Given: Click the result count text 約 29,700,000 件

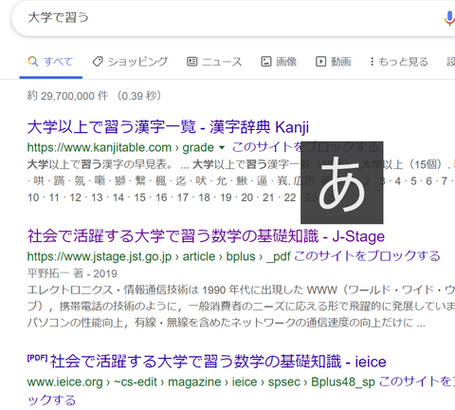Looking at the screenshot, I should tap(67, 96).
